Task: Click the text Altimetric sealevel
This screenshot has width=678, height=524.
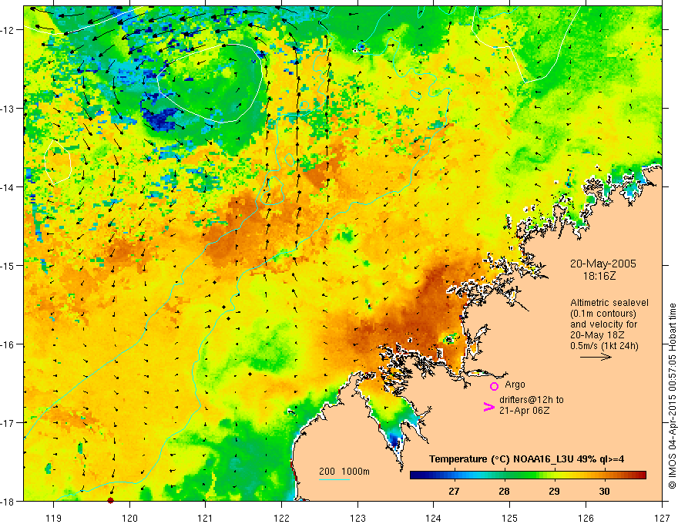Action: click(x=609, y=303)
